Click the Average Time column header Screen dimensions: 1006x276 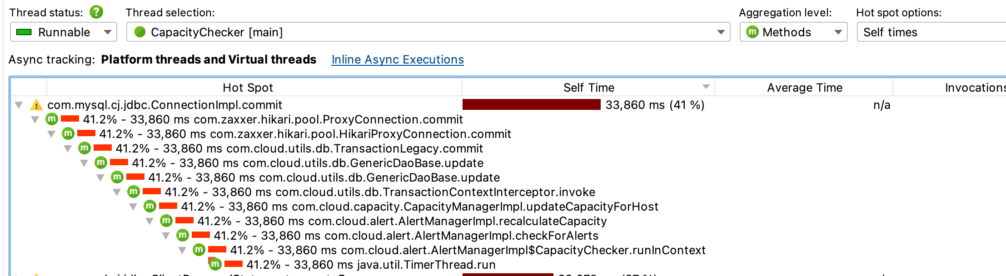click(804, 88)
